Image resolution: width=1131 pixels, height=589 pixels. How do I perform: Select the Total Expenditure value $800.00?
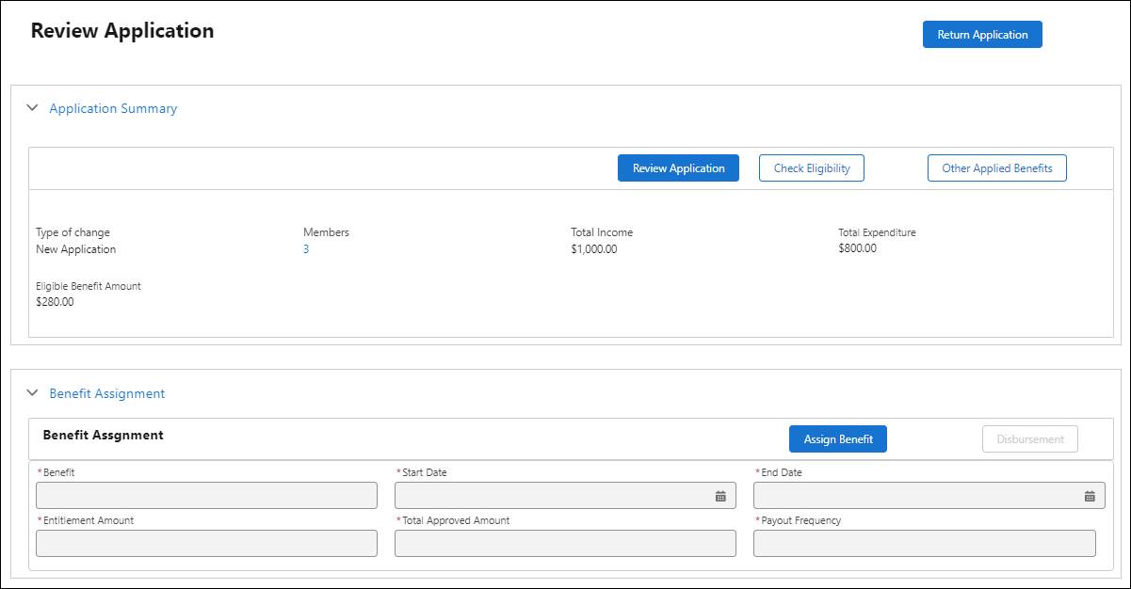pos(857,248)
